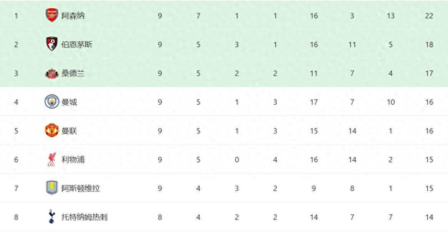
Task: Click the 托特纳姆热刺 team name
Action: (x=85, y=217)
